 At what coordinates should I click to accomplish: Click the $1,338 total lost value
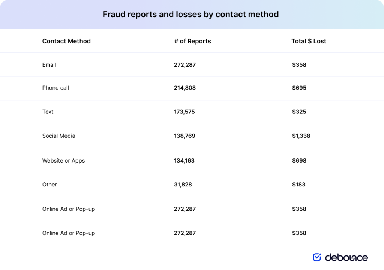coord(301,136)
